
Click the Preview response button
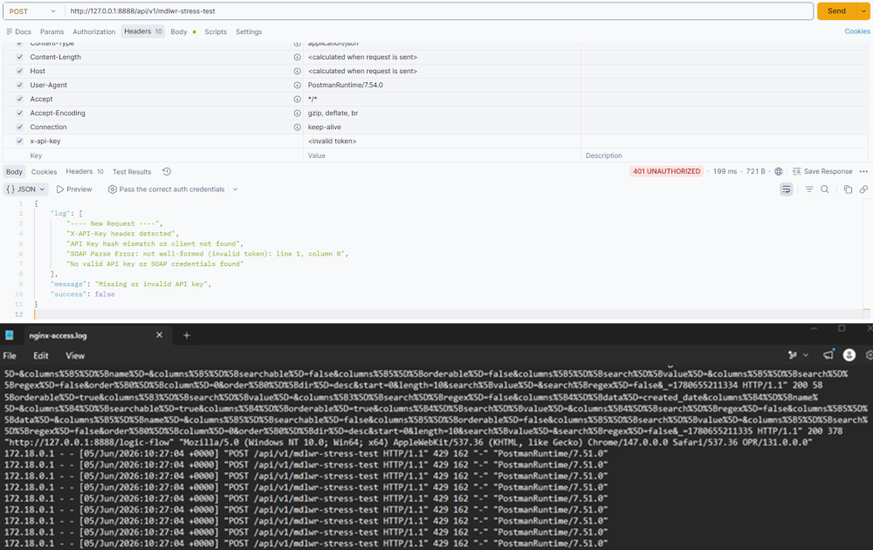pyautogui.click(x=74, y=189)
